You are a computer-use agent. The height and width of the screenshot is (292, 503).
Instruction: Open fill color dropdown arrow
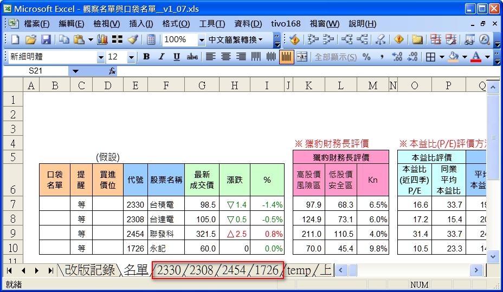click(x=465, y=57)
